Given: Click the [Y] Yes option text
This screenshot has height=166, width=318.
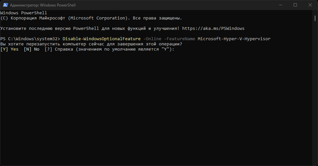Looking at the screenshot, I should click(9, 49).
